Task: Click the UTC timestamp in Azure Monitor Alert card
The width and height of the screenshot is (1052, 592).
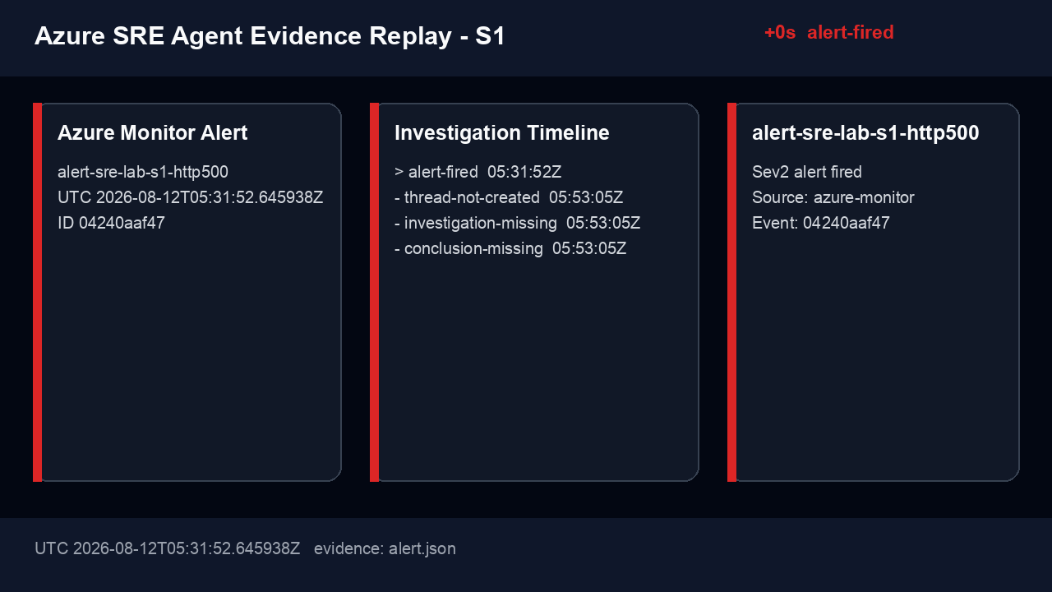Action: [191, 197]
